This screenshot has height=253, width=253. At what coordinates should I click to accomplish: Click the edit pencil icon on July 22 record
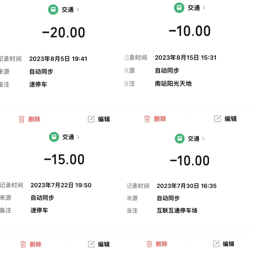tap(91, 244)
